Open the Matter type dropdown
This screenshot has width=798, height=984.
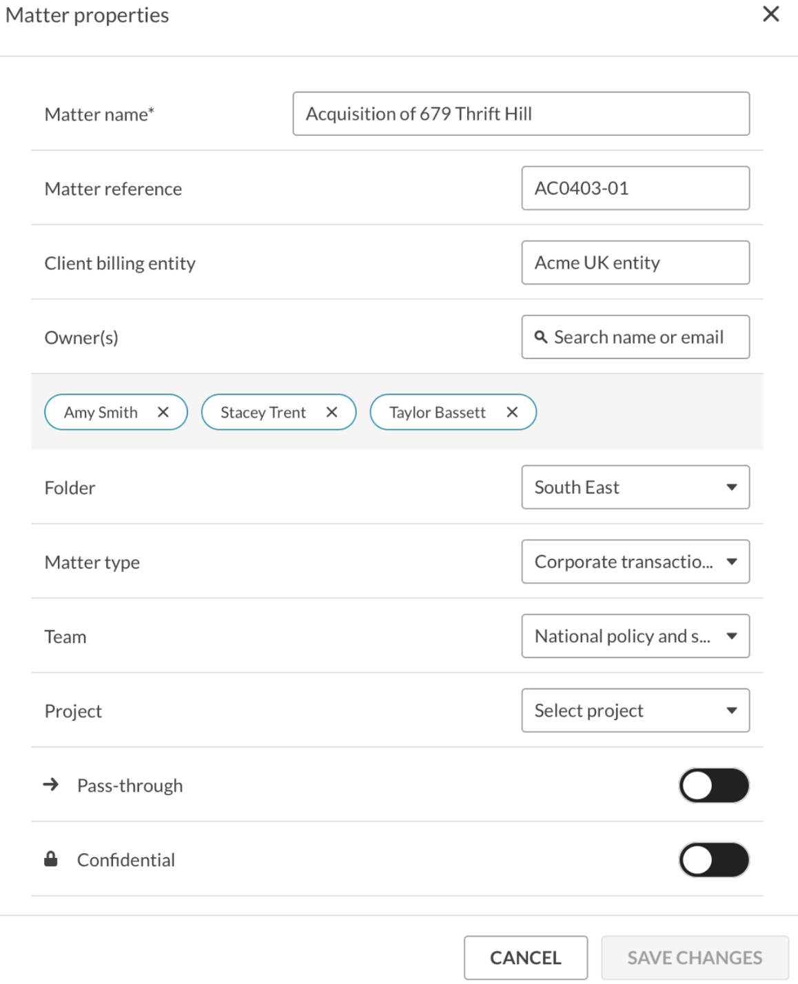pyautogui.click(x=635, y=562)
